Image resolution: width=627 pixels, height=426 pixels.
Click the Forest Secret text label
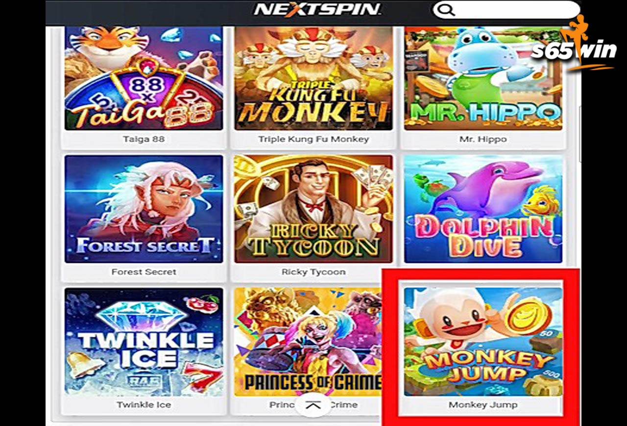click(x=144, y=272)
